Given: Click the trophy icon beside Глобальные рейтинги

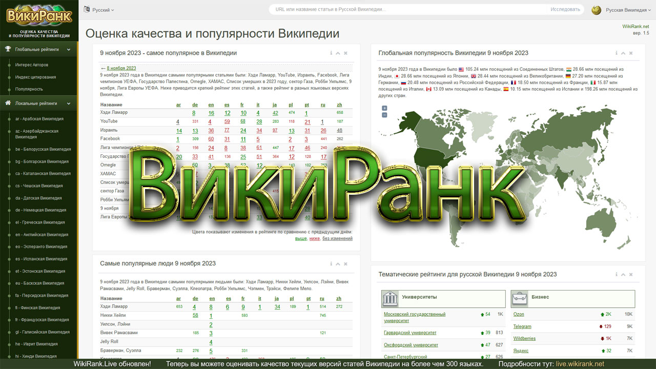Looking at the screenshot, I should click(8, 49).
